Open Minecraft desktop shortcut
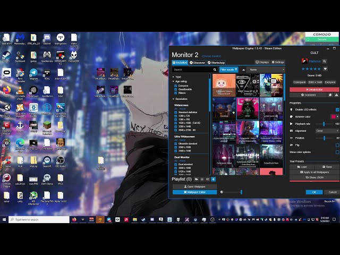 click(x=47, y=128)
